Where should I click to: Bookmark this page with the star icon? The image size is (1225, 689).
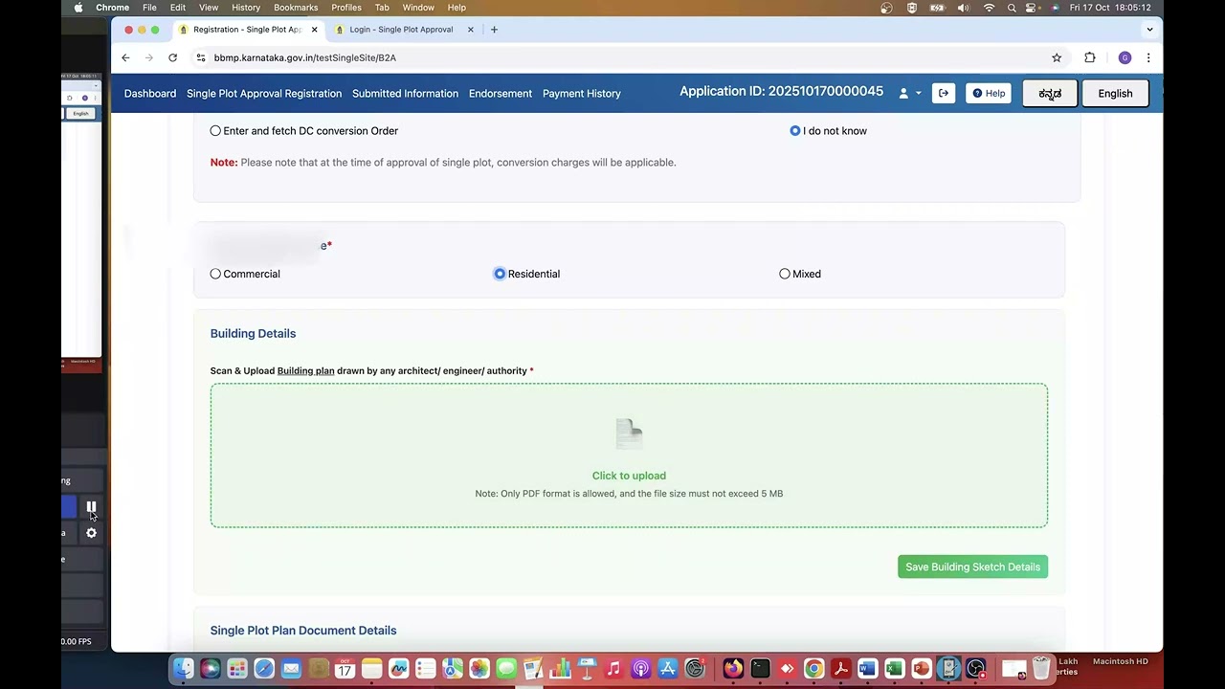1057,57
